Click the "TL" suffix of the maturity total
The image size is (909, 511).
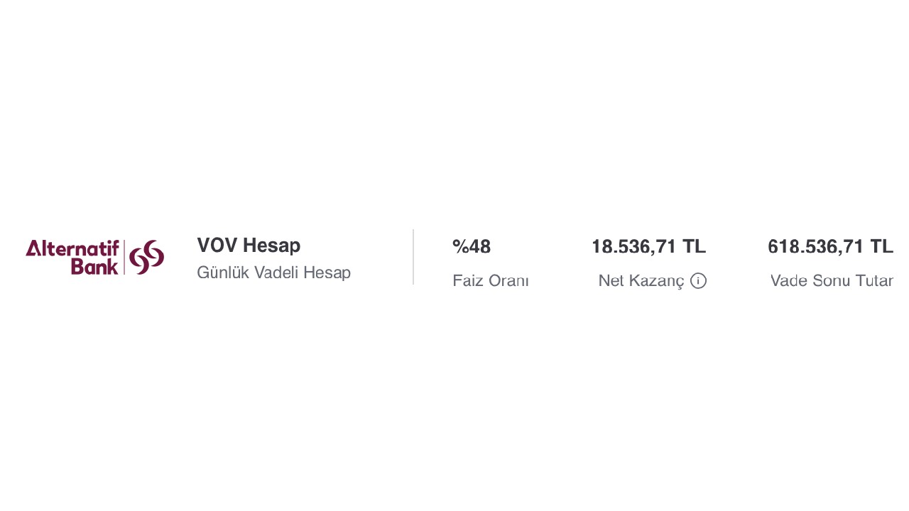[x=881, y=247]
